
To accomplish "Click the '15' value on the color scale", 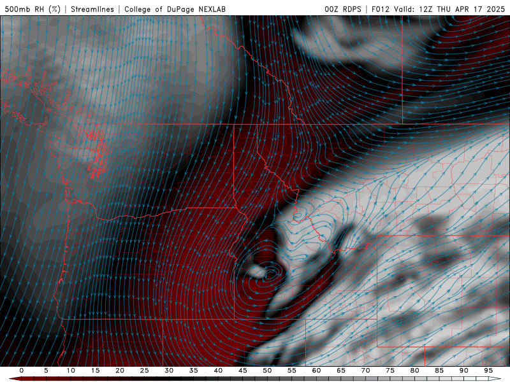I will click(x=95, y=371).
